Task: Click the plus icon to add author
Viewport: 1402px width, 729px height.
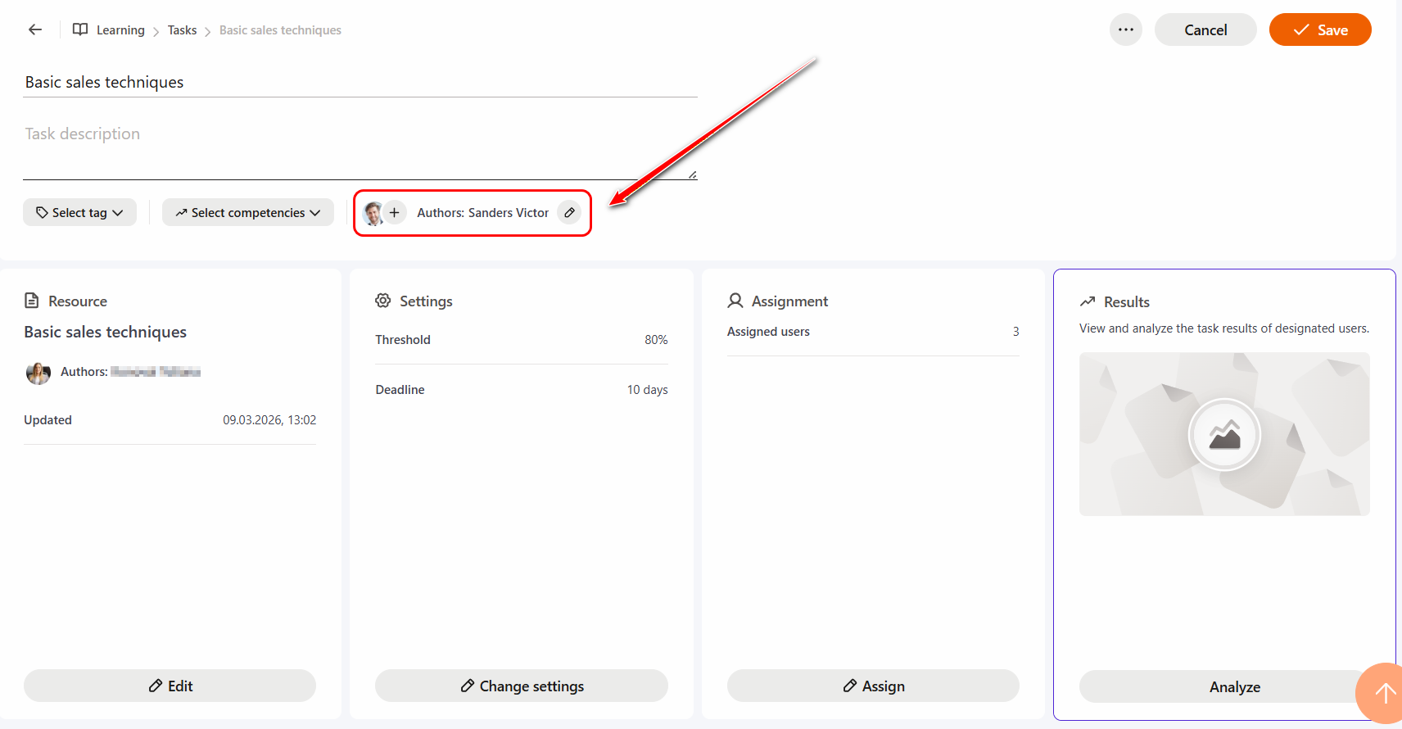Action: pos(395,213)
